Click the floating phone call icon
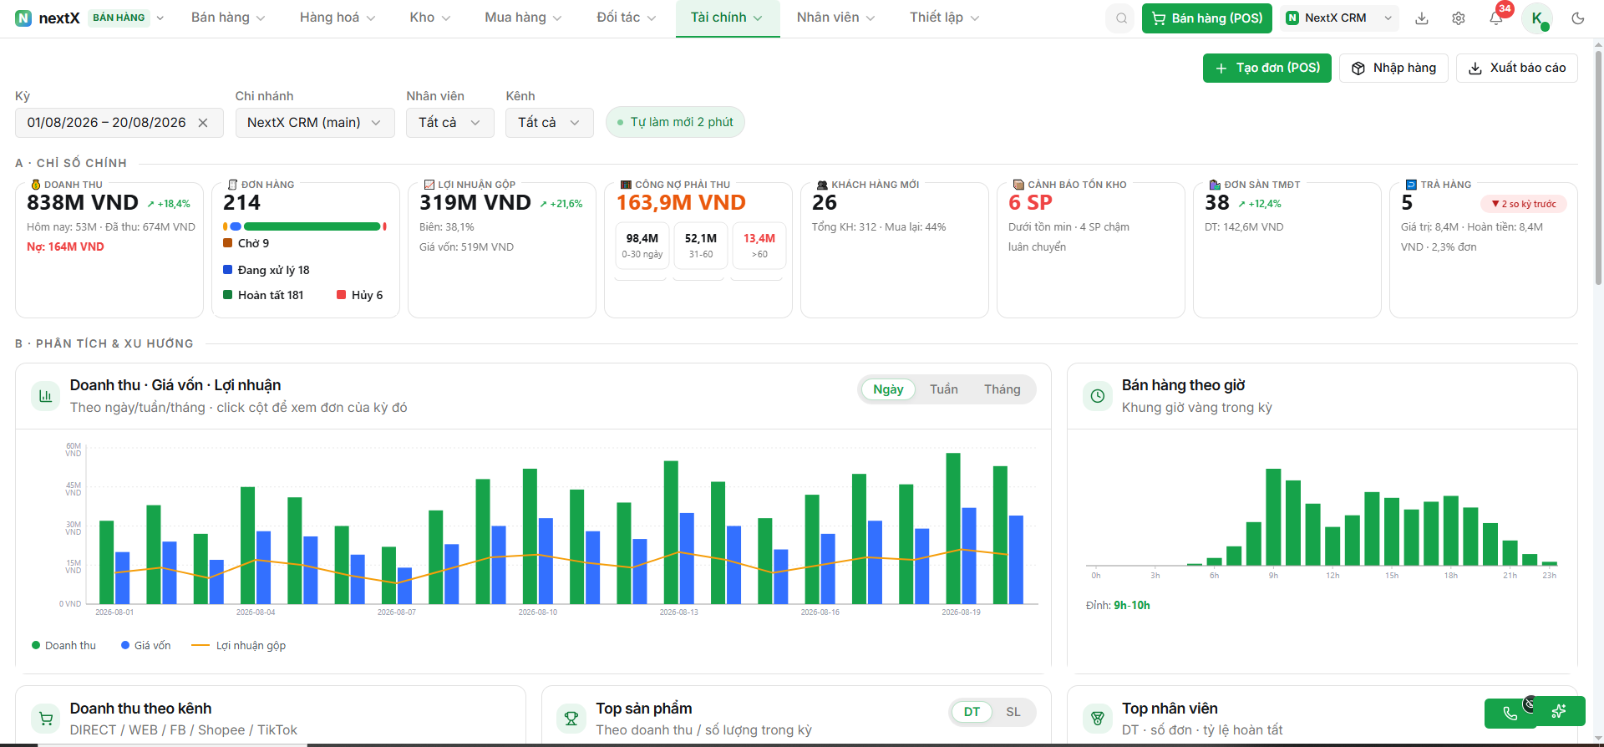1604x747 pixels. (x=1510, y=713)
